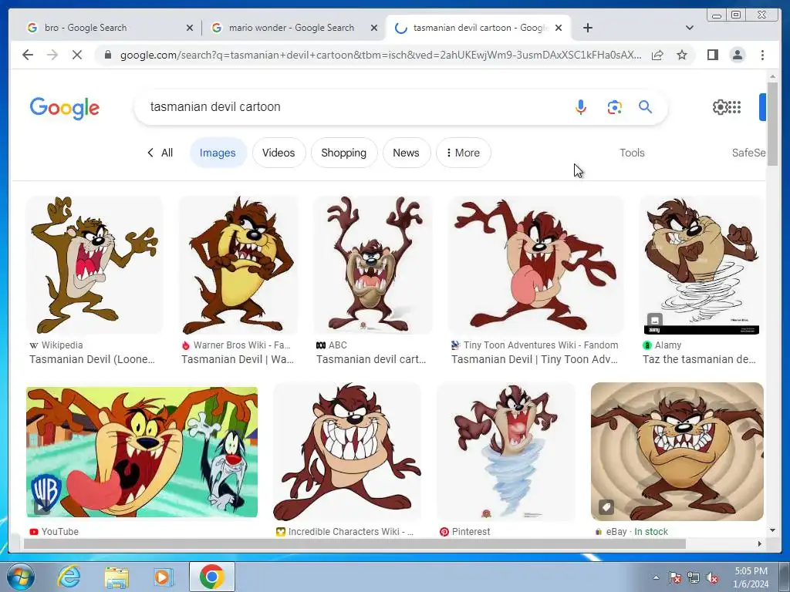Open the Tiny Toon Taz tongue-out thumbnail
This screenshot has height=592, width=790.
535,265
